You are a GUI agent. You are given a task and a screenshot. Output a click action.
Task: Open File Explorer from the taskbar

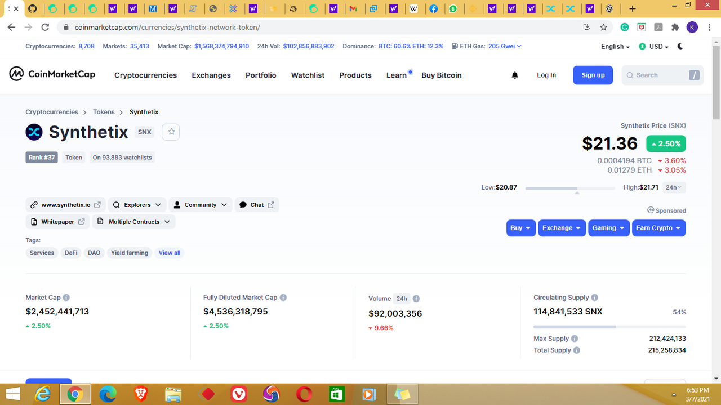(173, 394)
